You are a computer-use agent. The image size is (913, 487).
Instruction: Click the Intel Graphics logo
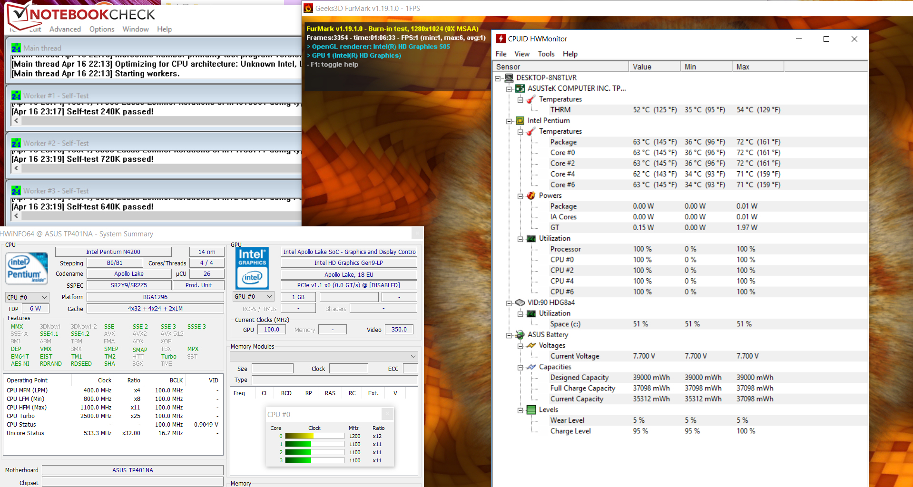point(252,268)
